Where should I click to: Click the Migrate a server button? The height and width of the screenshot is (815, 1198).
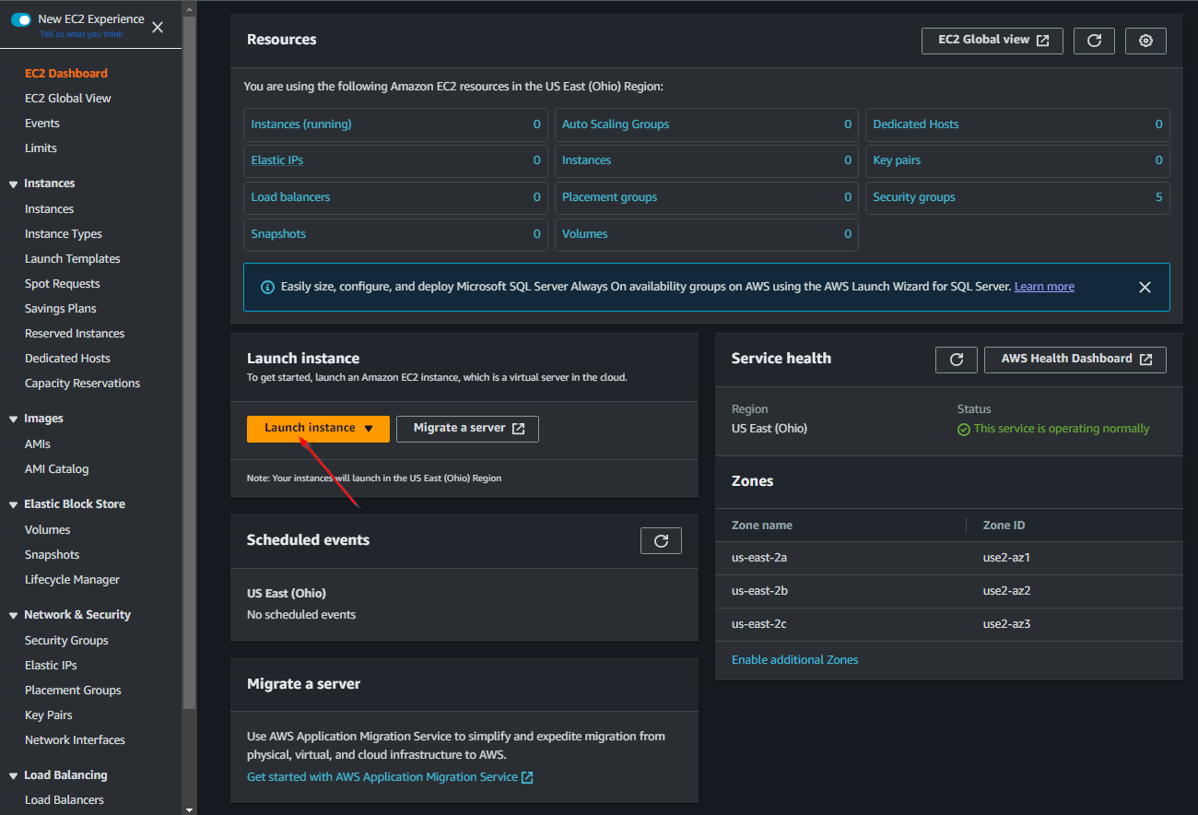click(467, 429)
